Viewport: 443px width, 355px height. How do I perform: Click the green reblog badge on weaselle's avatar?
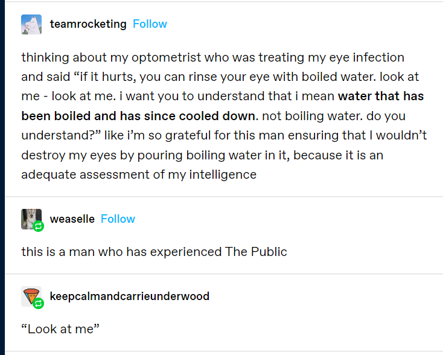[x=39, y=226]
